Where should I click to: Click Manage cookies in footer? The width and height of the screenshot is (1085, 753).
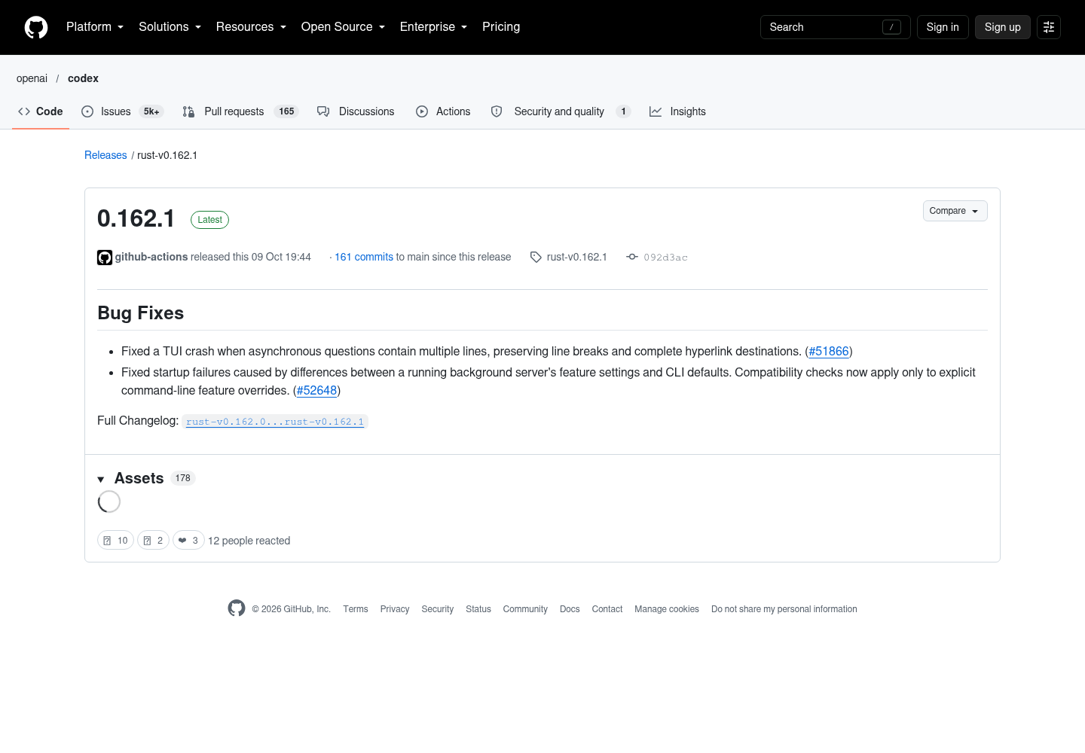click(667, 609)
